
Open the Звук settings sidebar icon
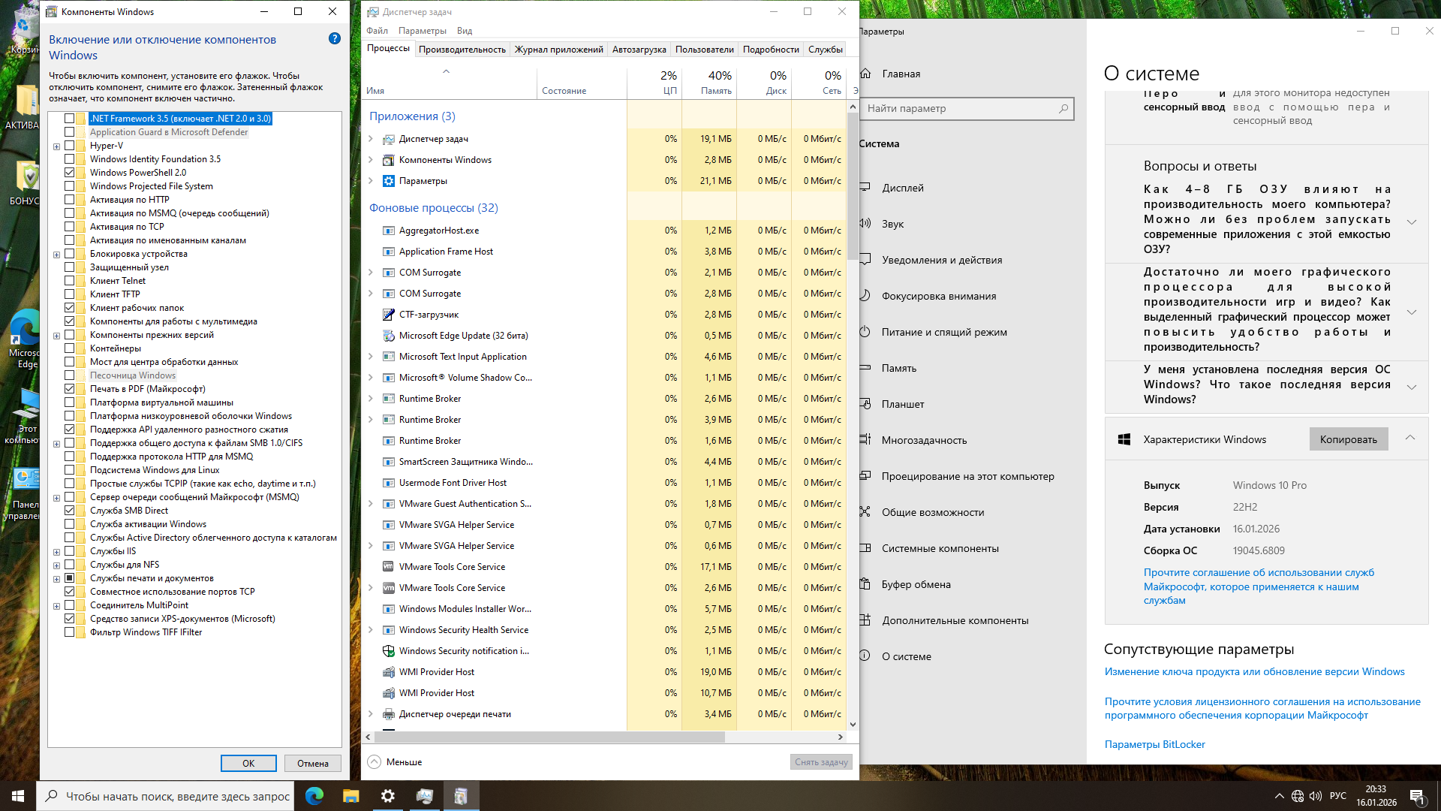865,224
